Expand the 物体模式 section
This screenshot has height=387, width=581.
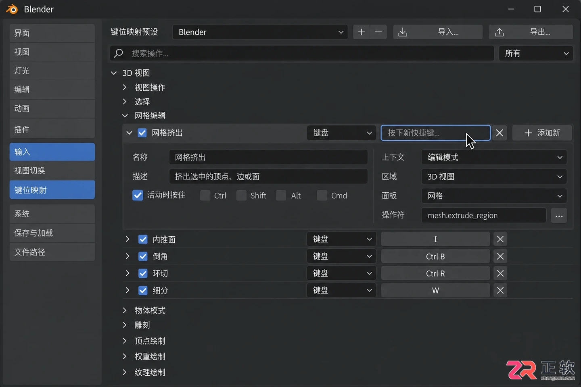(x=125, y=310)
